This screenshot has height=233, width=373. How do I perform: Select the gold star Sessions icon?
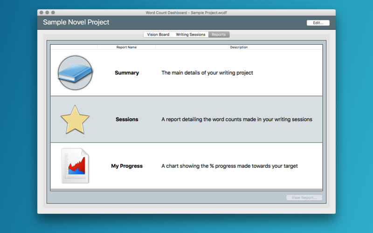pos(75,119)
